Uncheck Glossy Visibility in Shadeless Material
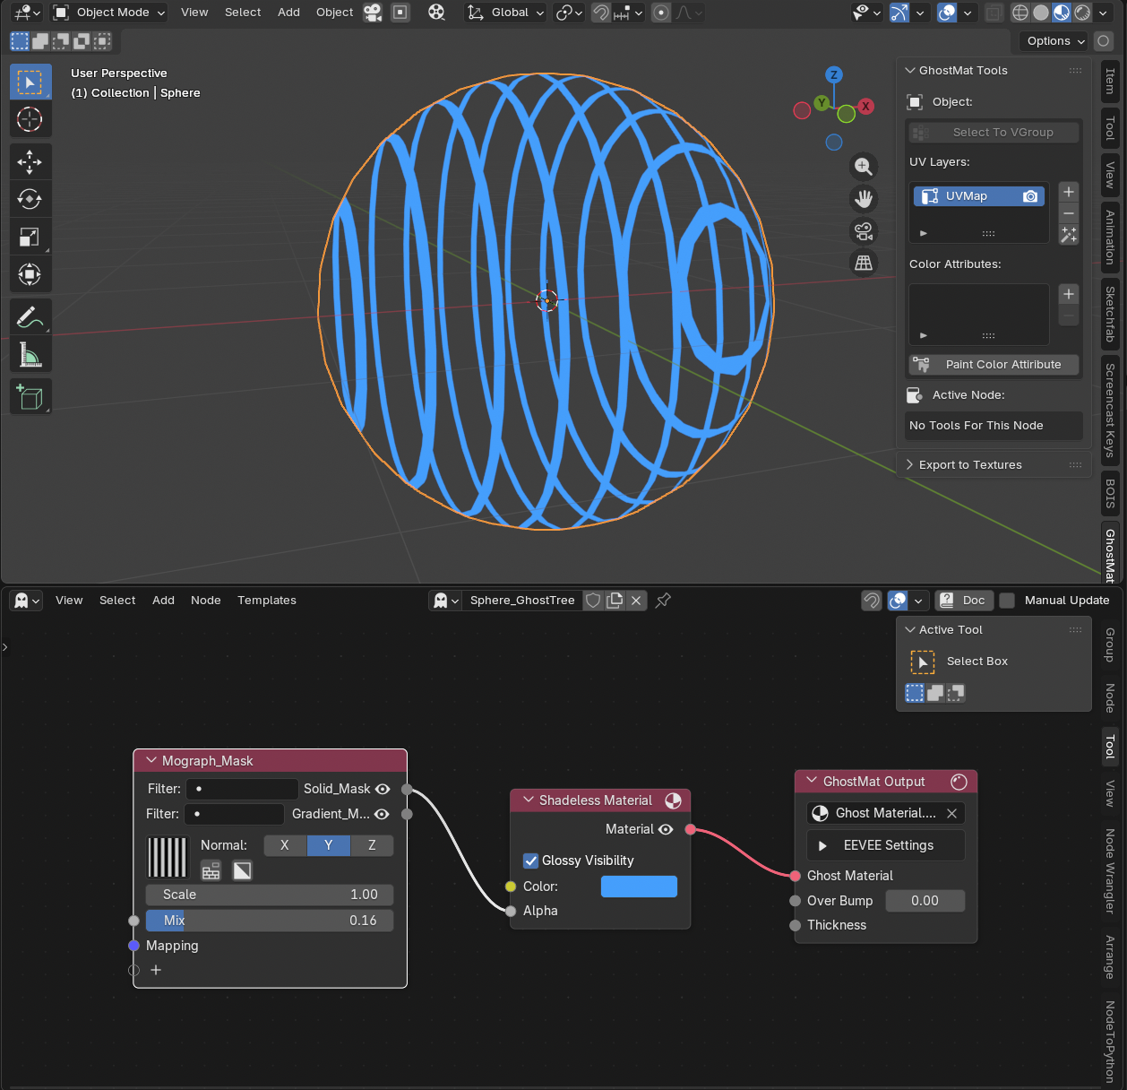1127x1090 pixels. (531, 861)
